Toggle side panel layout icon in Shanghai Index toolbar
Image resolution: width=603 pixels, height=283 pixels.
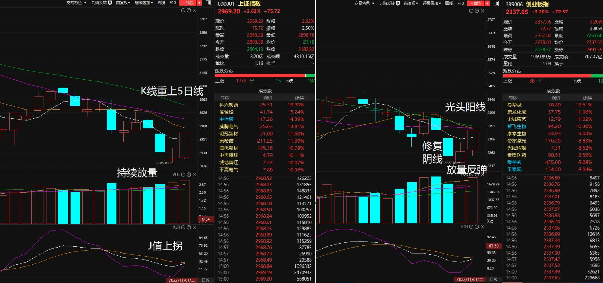tap(208, 3)
